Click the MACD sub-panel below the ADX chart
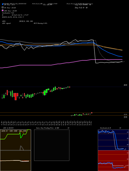The height and width of the screenshot is (171, 129). [15, 161]
